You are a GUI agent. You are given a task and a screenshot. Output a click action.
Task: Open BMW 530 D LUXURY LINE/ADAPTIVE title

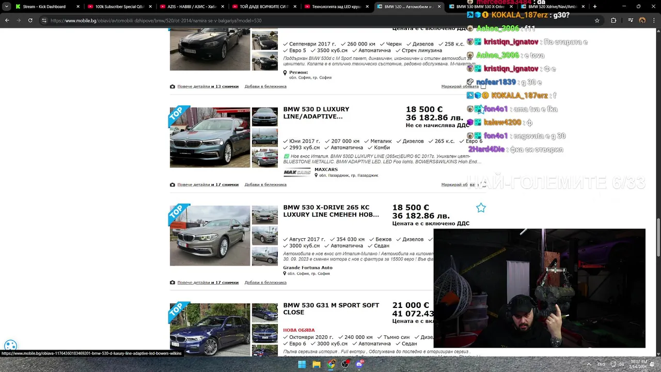316,113
